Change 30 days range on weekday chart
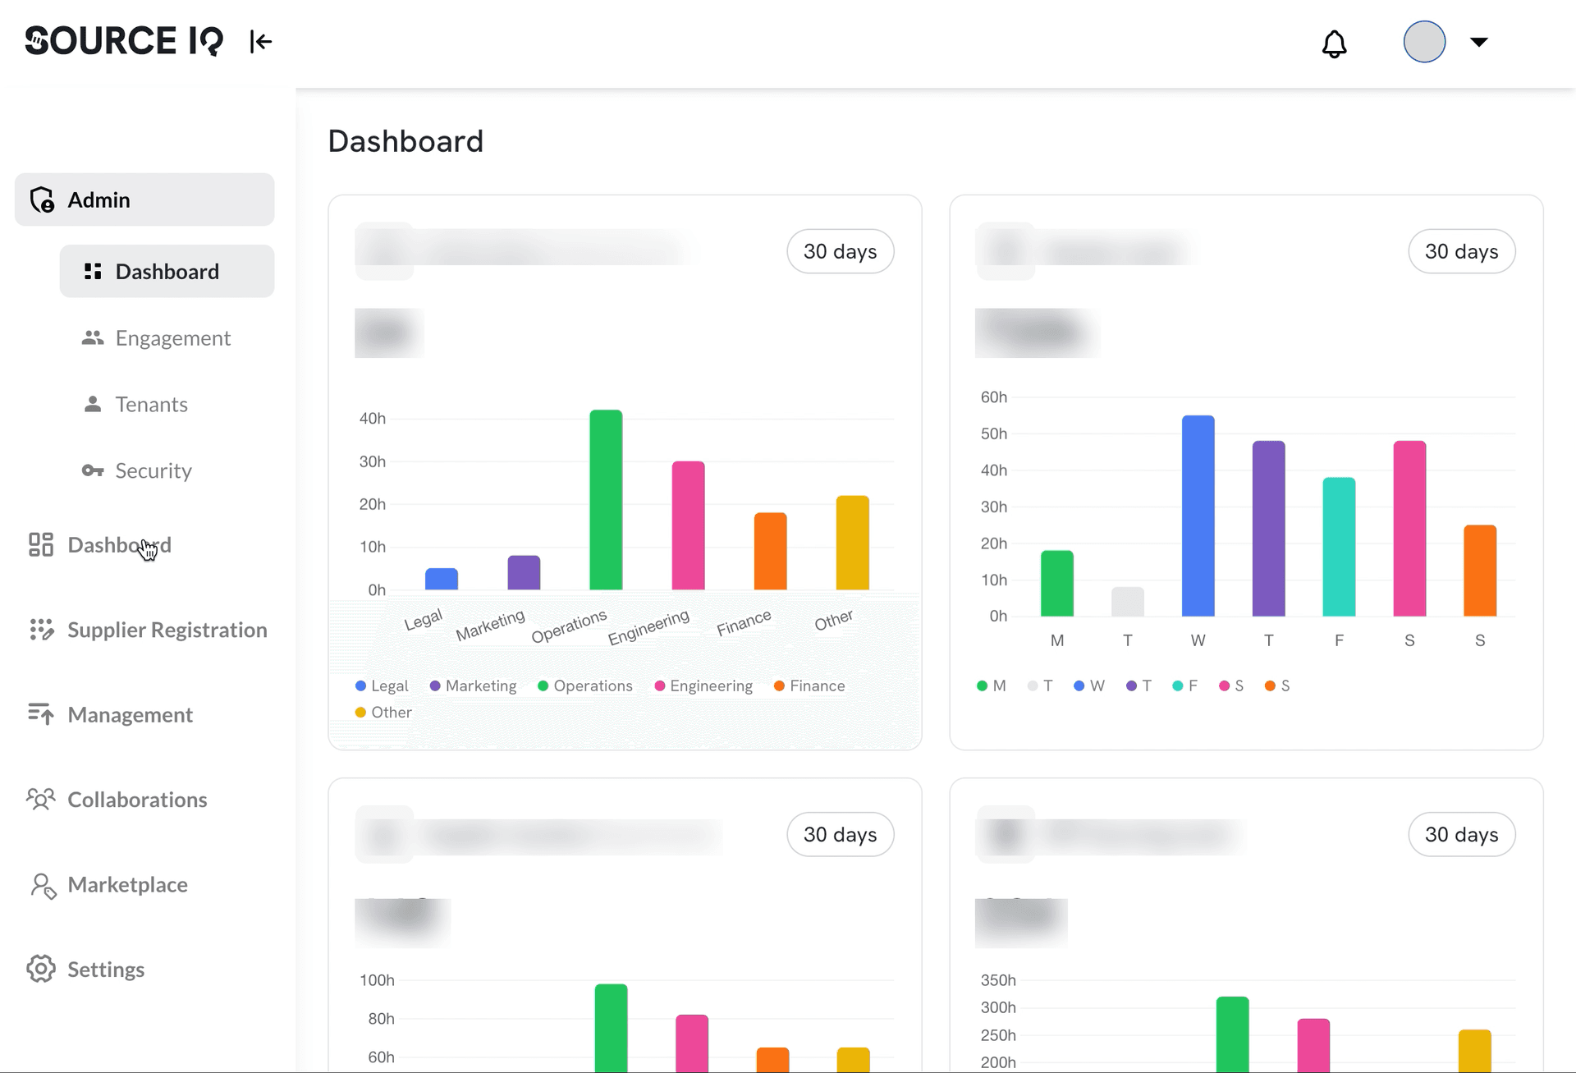Screen dimensions: 1576x1073 [x=1461, y=251]
